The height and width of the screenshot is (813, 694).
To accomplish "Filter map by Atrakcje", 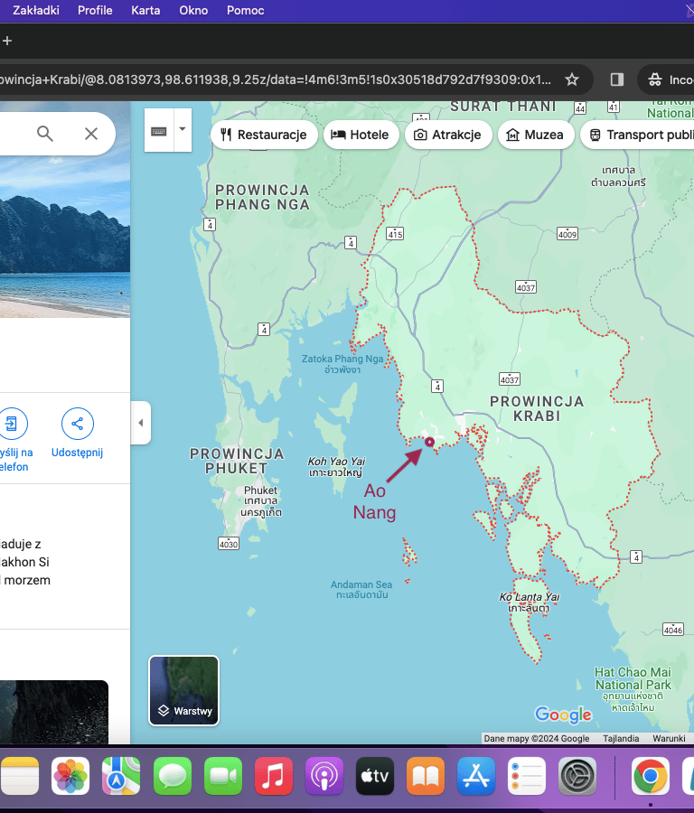I will click(448, 135).
